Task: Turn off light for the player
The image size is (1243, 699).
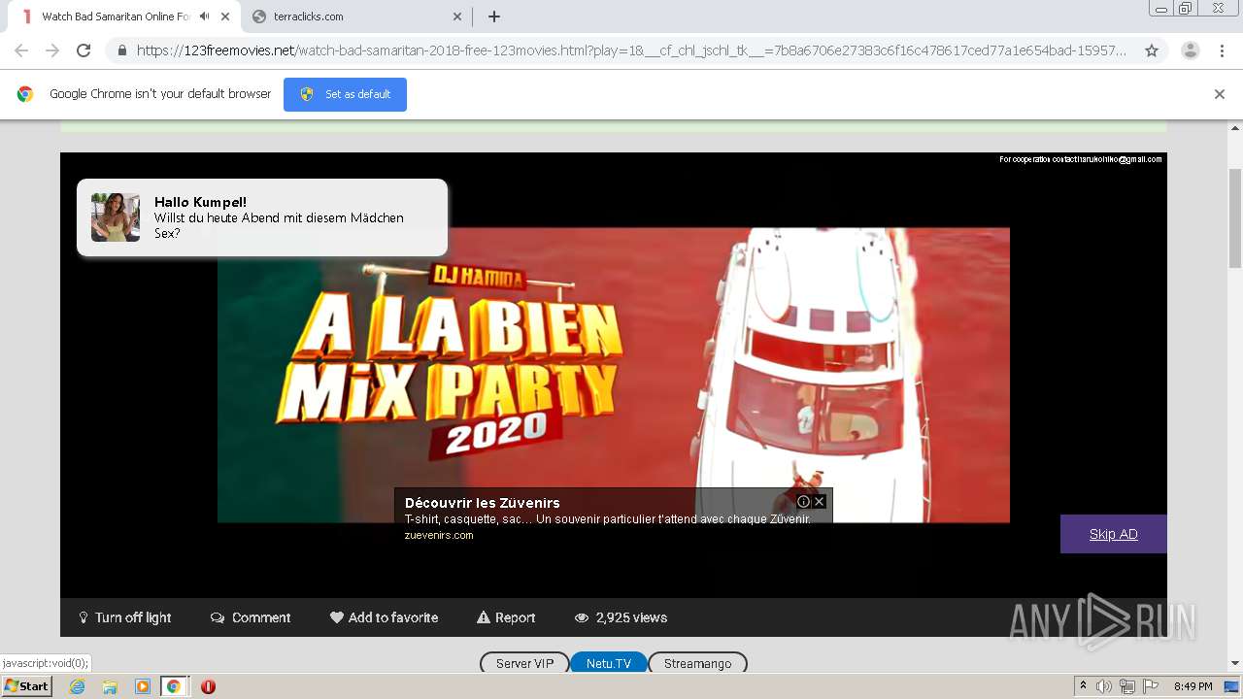Action: pyautogui.click(x=124, y=617)
